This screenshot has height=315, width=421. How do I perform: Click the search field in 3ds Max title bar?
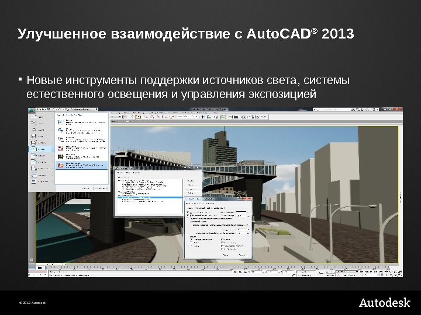(332, 109)
